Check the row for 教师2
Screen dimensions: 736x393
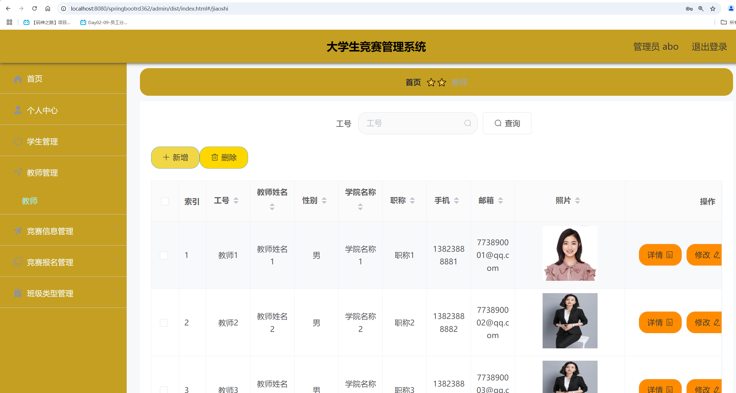pyautogui.click(x=164, y=323)
